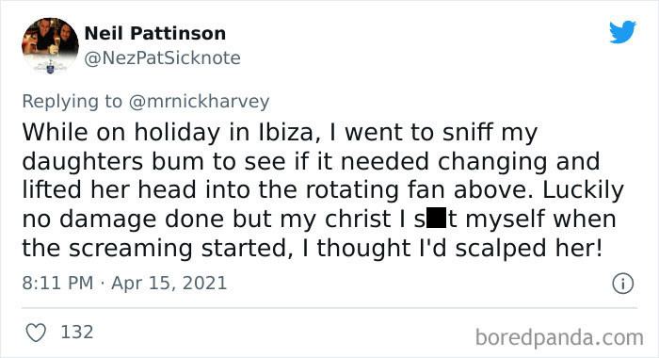Click the black censor box in the tweet
The image size is (659, 358).
(x=436, y=218)
